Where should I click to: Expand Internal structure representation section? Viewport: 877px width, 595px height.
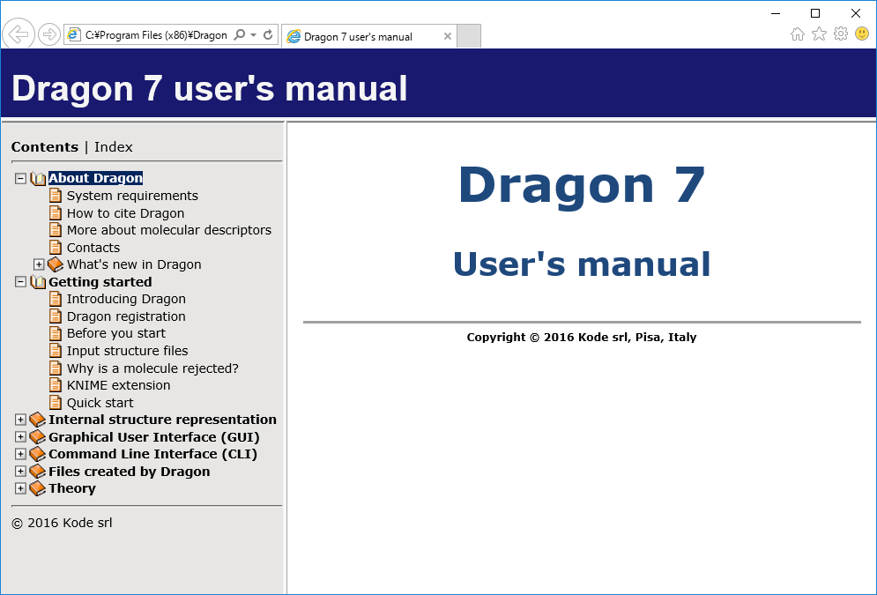(x=20, y=420)
